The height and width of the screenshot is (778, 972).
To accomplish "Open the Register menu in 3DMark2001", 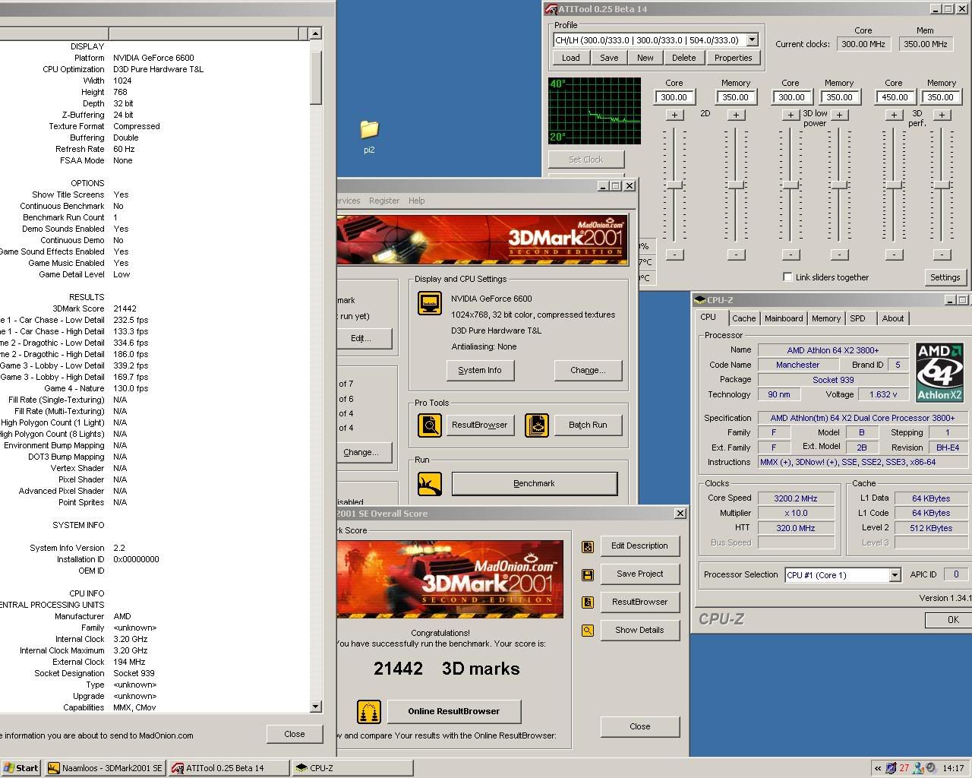I will tap(383, 201).
